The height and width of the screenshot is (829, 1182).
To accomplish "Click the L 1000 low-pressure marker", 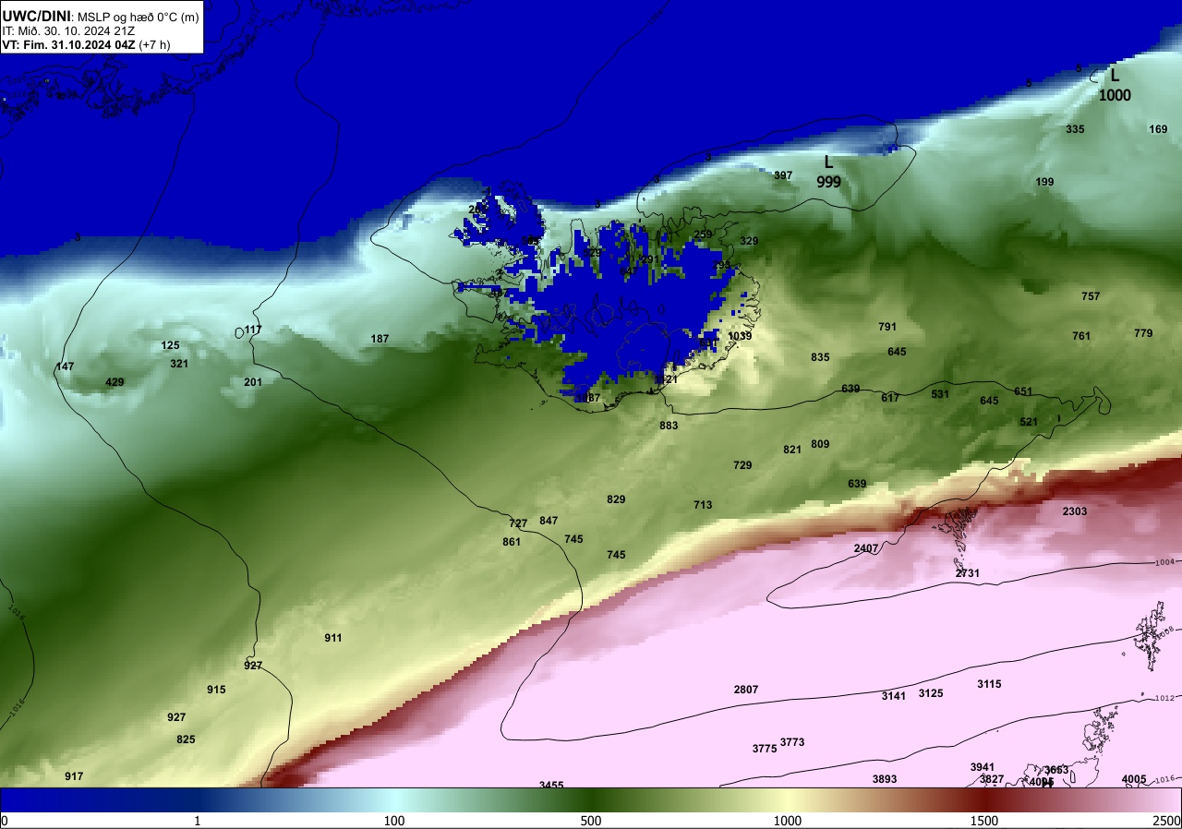I will [x=1115, y=85].
